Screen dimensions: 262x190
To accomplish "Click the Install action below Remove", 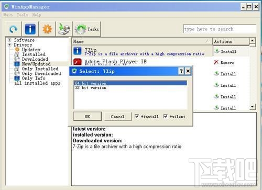I will [x=225, y=74].
